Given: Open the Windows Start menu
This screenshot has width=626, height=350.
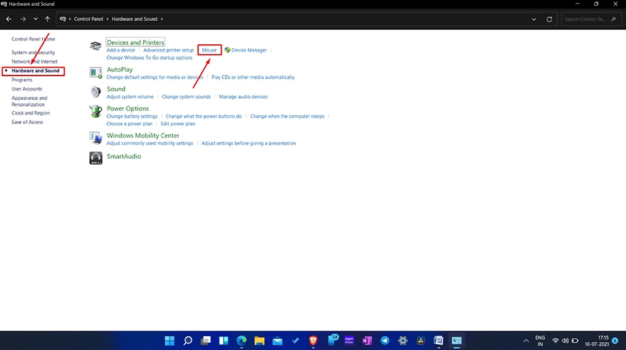Looking at the screenshot, I should 170,340.
